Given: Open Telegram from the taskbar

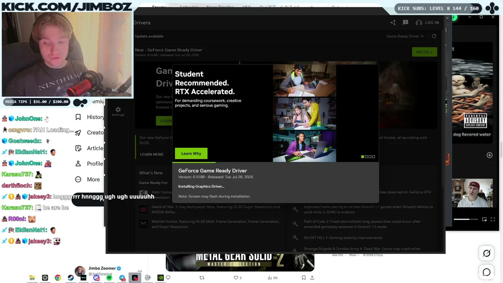Looking at the screenshot, I should point(122,278).
